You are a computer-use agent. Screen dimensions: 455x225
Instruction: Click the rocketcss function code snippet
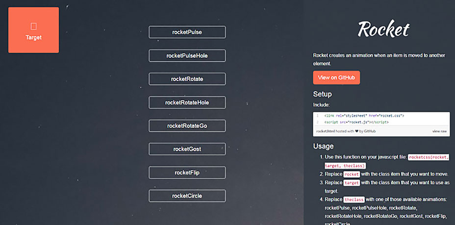(428, 157)
